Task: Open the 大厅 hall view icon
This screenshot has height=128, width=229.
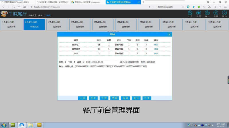Action: [x=190, y=13]
